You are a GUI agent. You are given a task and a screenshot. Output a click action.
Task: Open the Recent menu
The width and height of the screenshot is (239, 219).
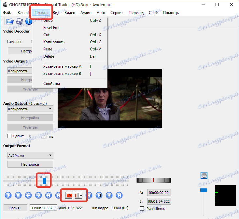click(23, 13)
